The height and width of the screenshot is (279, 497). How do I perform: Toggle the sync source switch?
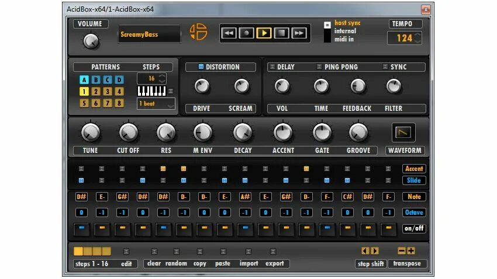tap(327, 32)
